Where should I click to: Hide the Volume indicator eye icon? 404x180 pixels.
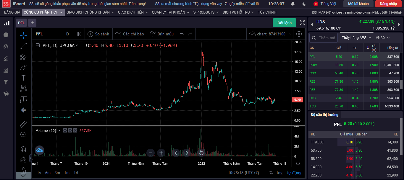pyautogui.click(x=65, y=130)
